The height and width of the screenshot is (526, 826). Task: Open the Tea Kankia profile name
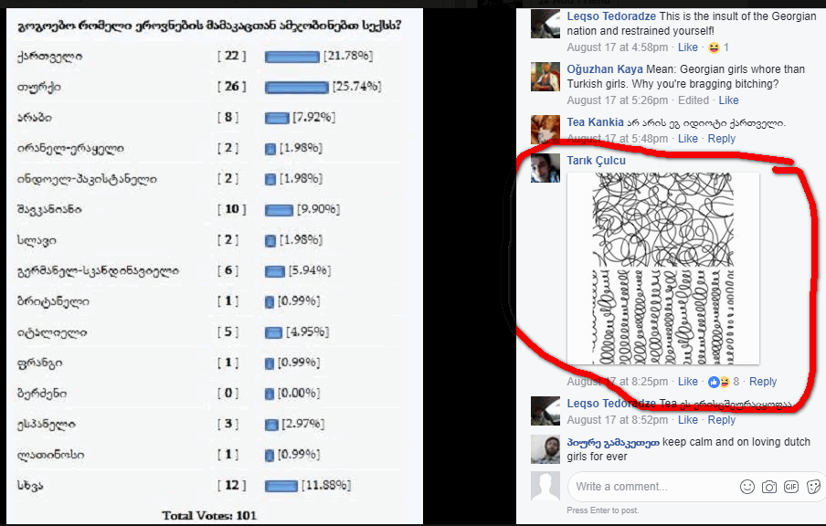(x=595, y=122)
